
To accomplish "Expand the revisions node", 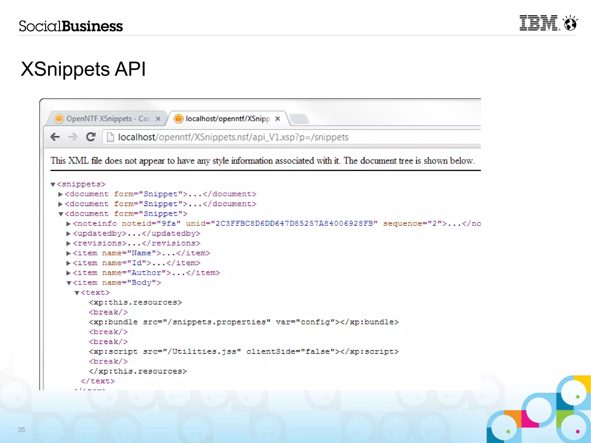I will [68, 243].
